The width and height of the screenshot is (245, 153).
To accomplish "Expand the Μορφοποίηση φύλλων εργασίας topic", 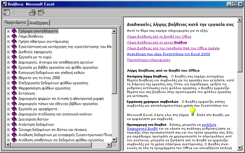I will tap(8, 88).
